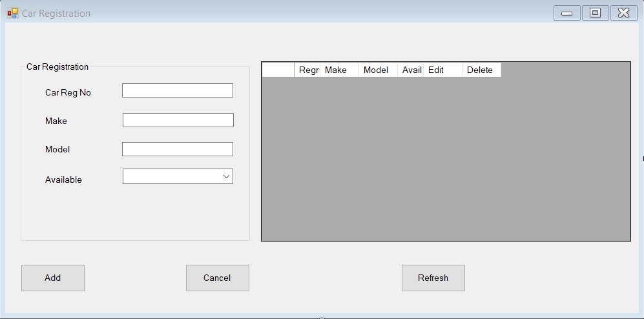Focus the Car Reg No text field

pyautogui.click(x=177, y=91)
